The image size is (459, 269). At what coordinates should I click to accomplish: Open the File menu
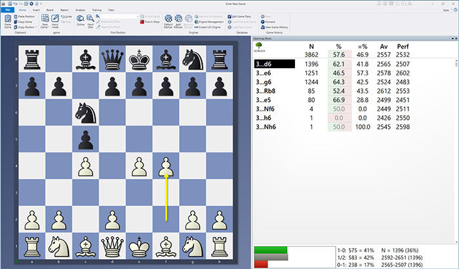7,10
